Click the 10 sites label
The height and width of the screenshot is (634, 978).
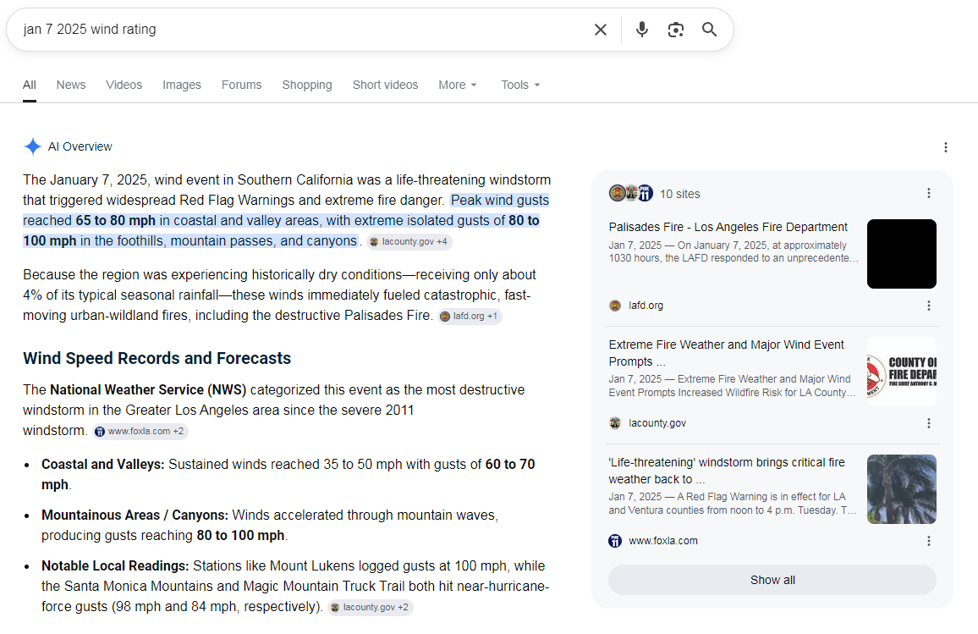click(x=680, y=194)
